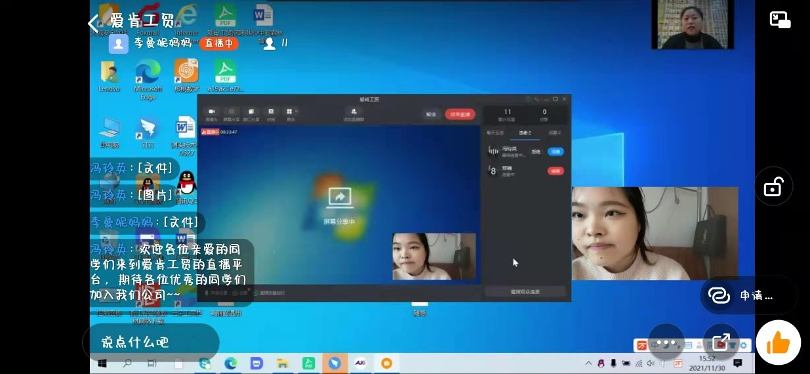Open Microsoft Edge desktop shortcut

(x=148, y=79)
